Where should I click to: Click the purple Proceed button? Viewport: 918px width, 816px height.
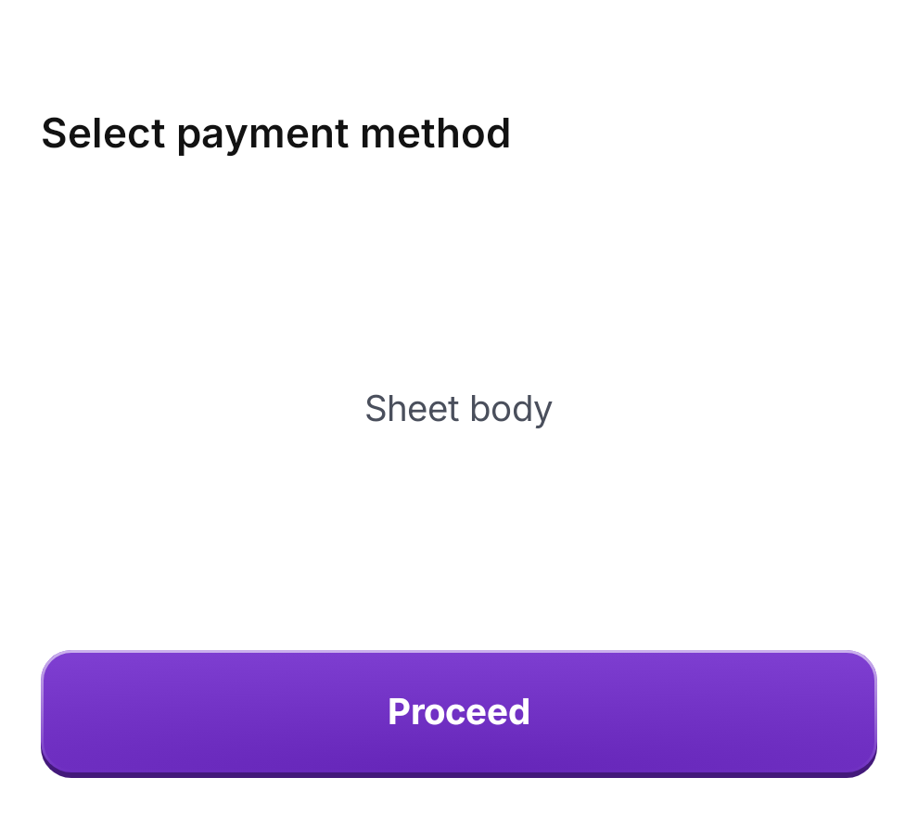458,714
